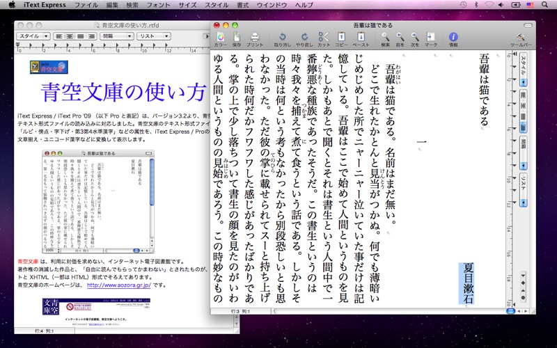The image size is (557, 348).
Task: Click the マーク bookmark icon
Action: pyautogui.click(x=430, y=37)
